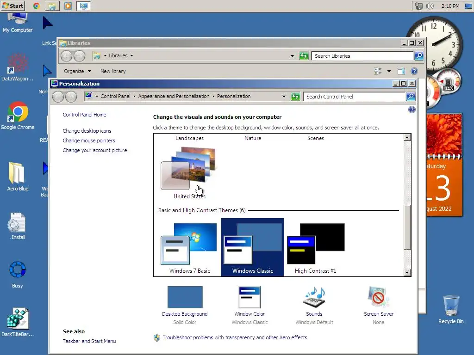Click the theme list scroll up arrow
Screen dimensions: 474x355
pyautogui.click(x=407, y=137)
